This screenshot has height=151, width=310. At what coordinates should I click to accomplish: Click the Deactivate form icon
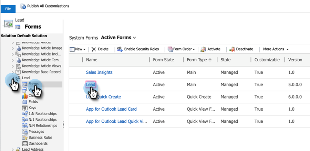tap(232, 49)
